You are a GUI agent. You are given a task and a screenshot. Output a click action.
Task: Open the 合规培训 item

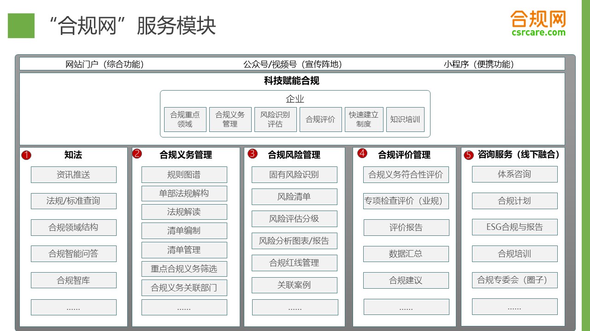(515, 254)
